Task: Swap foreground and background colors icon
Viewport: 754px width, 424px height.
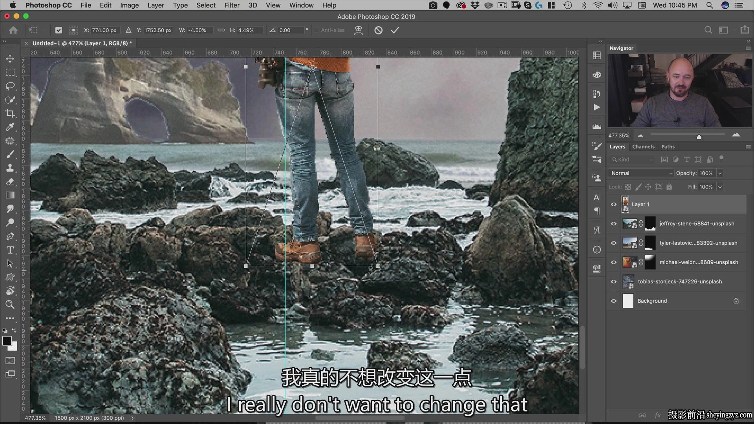Action: [14, 331]
